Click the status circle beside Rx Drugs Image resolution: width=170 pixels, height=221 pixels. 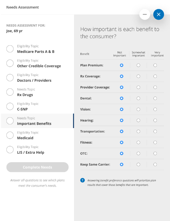click(x=10, y=92)
